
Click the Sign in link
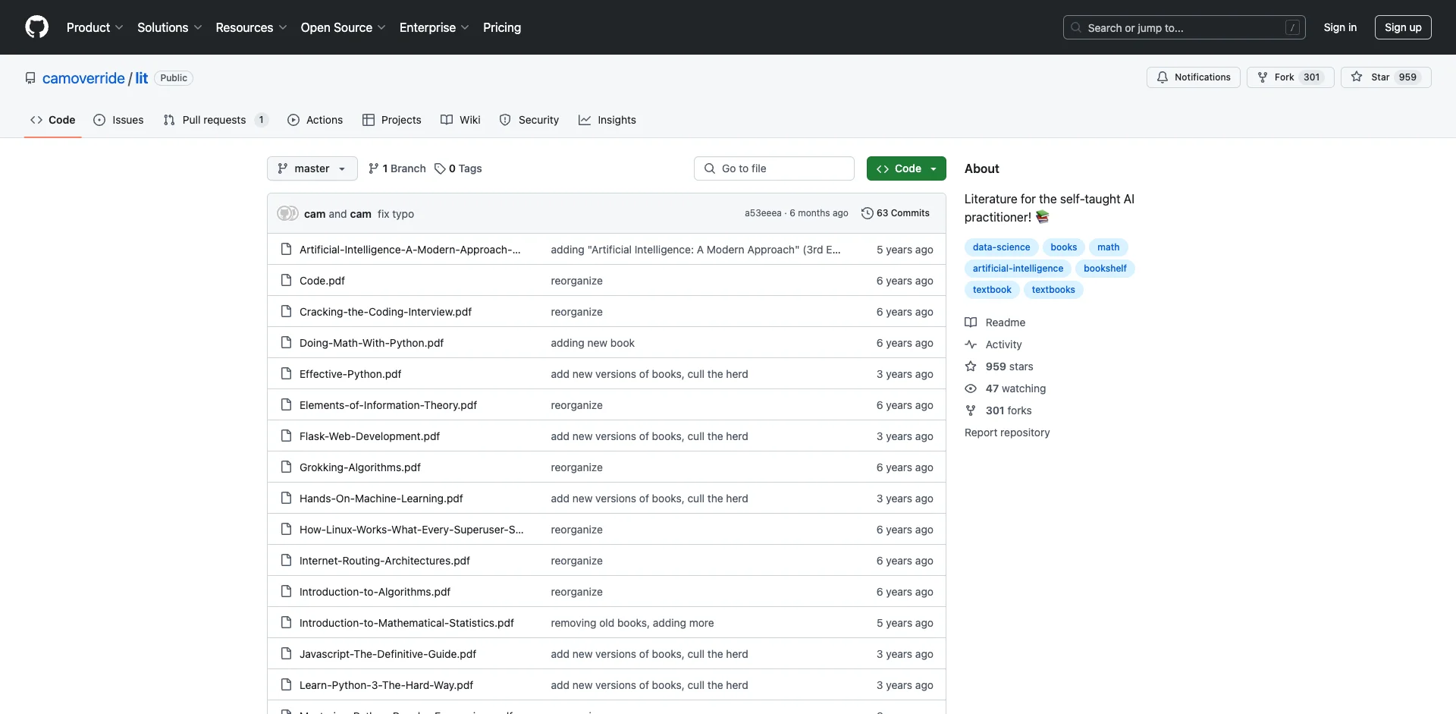click(1340, 27)
